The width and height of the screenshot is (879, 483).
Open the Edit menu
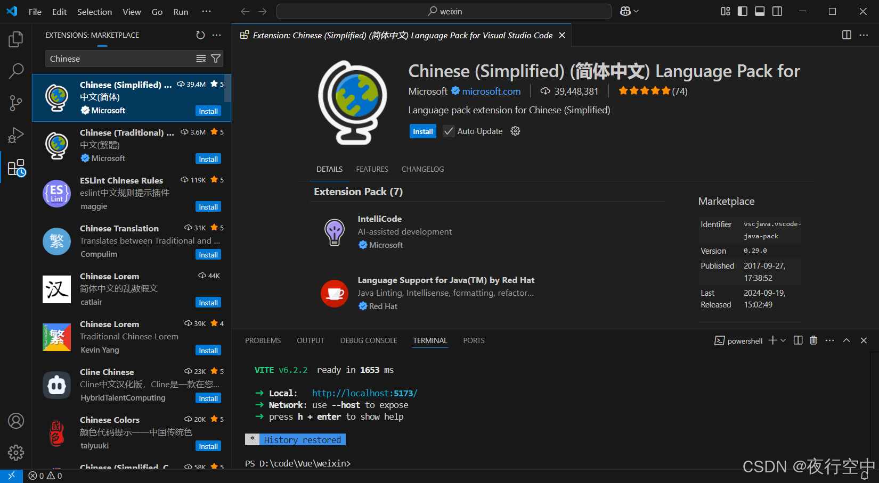(x=59, y=12)
